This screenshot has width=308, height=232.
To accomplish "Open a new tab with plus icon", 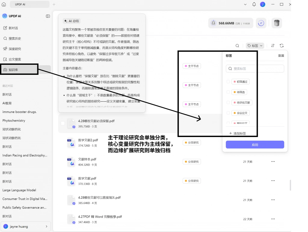I will (x=54, y=4).
